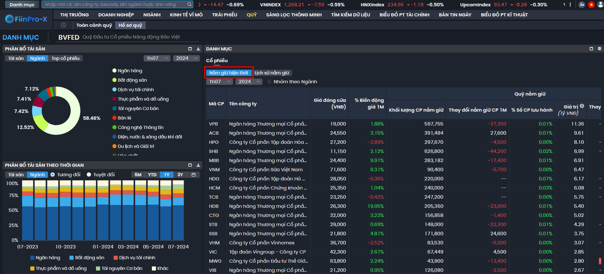Image resolution: width=604 pixels, height=274 pixels.
Task: Export Danh mục table to Excel
Action: pos(599,49)
